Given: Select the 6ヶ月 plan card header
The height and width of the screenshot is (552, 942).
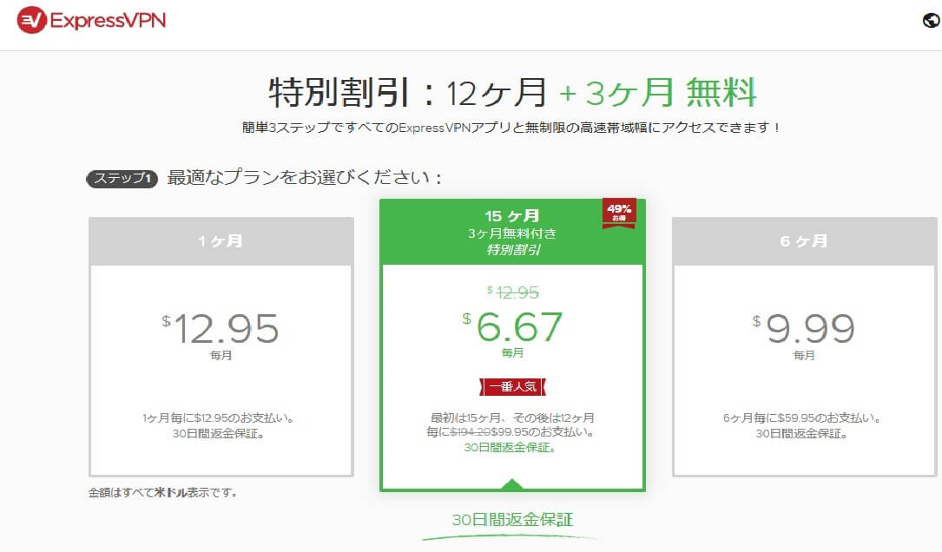Looking at the screenshot, I should pyautogui.click(x=805, y=241).
